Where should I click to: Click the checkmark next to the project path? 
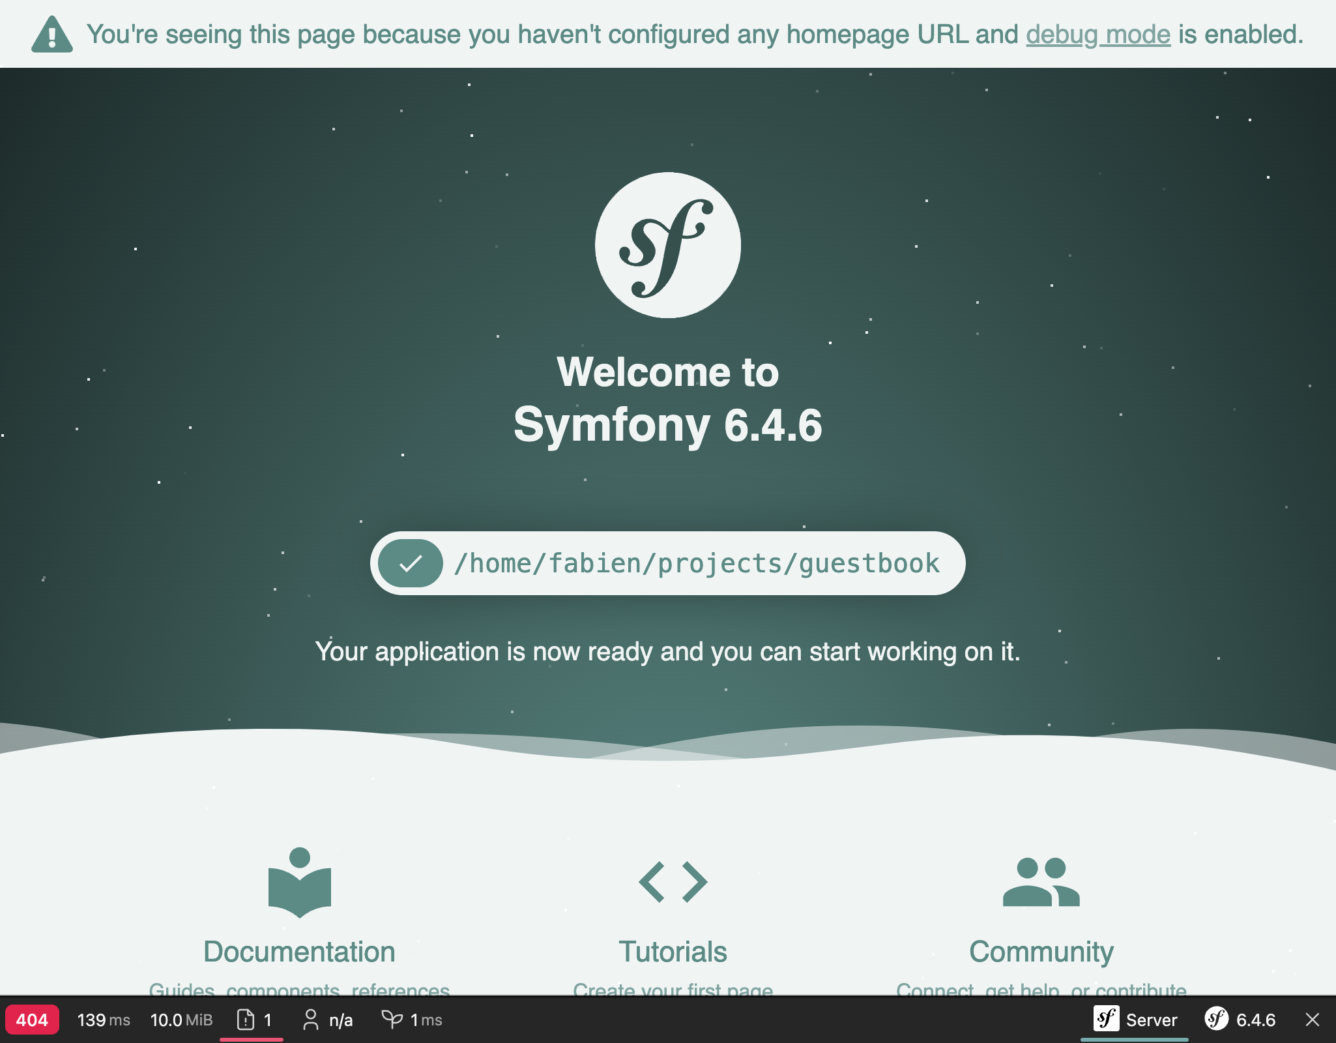pyautogui.click(x=411, y=563)
